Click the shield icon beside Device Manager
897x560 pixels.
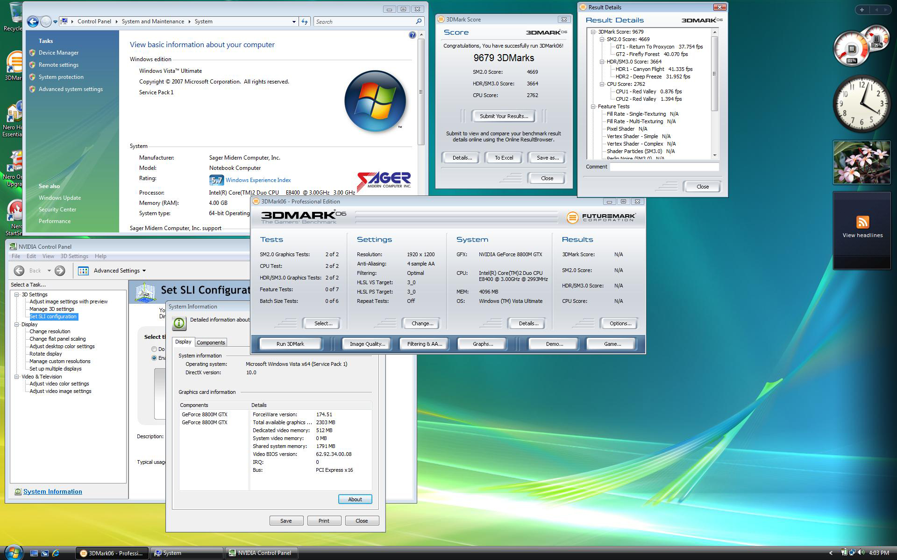(x=32, y=53)
